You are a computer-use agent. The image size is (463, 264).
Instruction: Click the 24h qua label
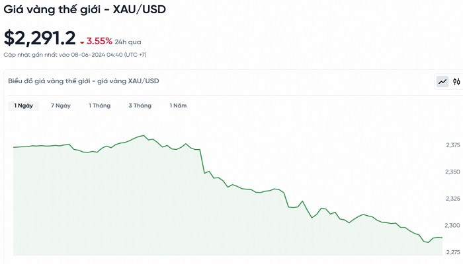(125, 42)
